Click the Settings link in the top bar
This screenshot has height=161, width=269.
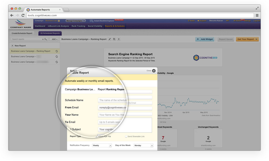[247, 21]
